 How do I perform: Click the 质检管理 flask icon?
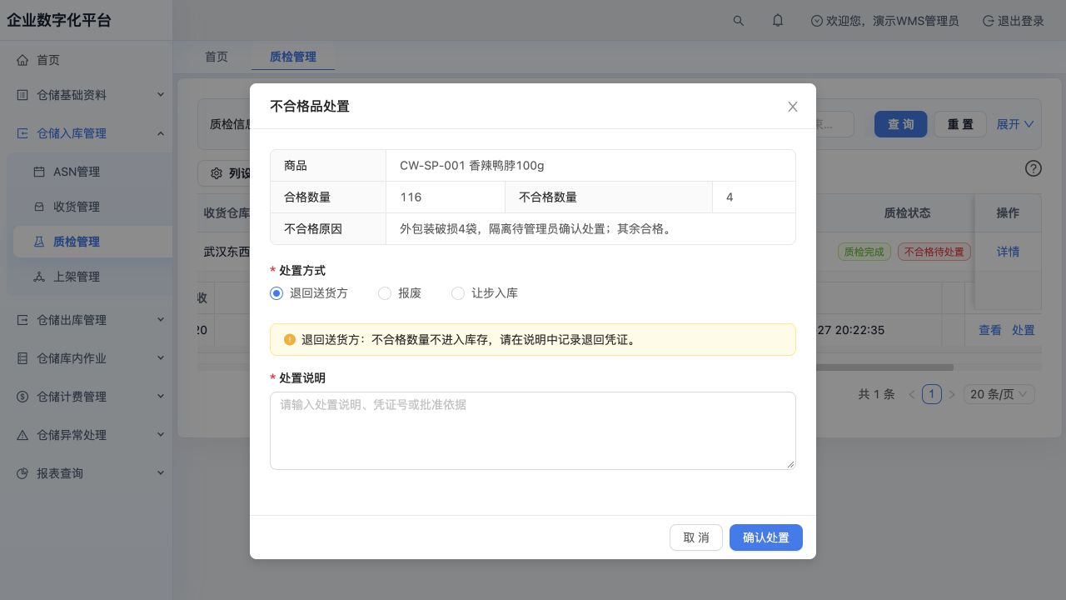click(39, 242)
